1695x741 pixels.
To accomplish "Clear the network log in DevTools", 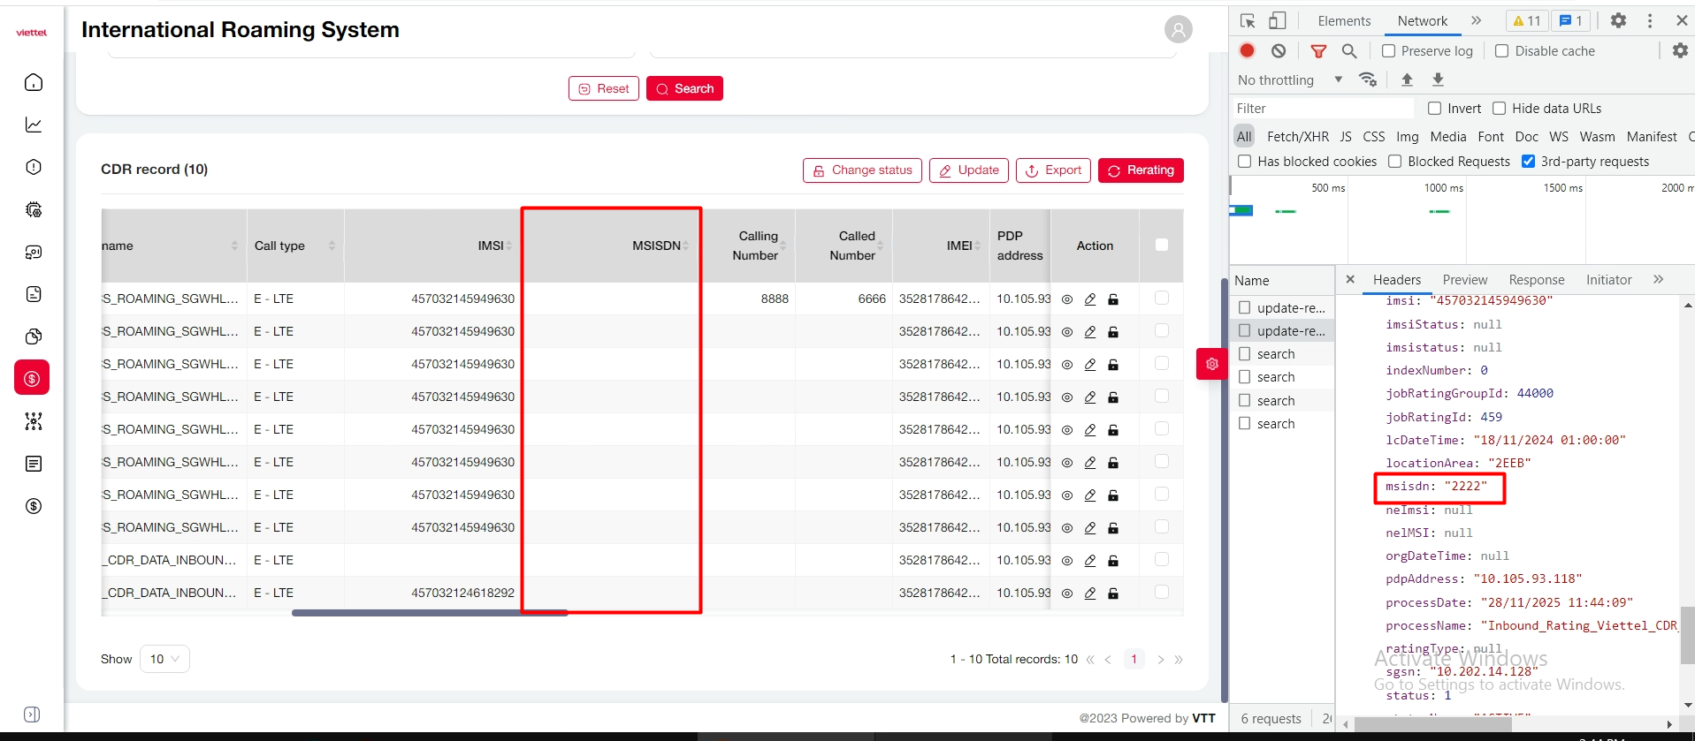I will (x=1279, y=51).
